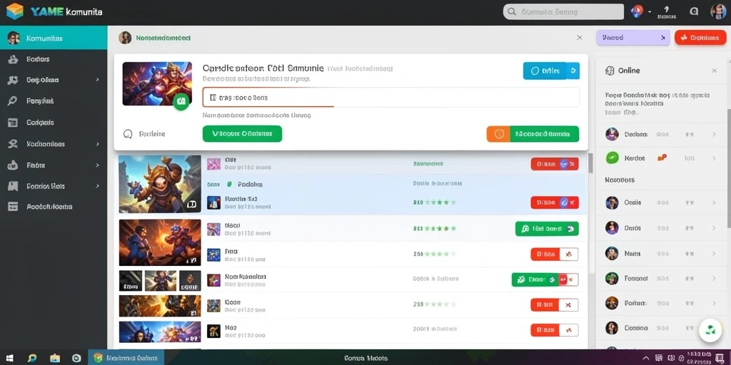
Task: Open the red-blue globe icon in the top bar
Action: pyautogui.click(x=637, y=11)
